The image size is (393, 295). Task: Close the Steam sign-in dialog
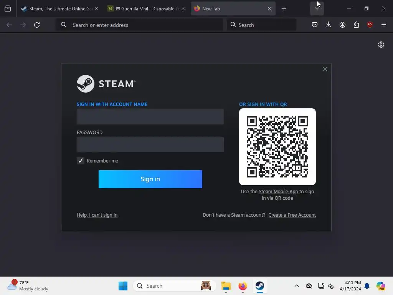pos(325,69)
